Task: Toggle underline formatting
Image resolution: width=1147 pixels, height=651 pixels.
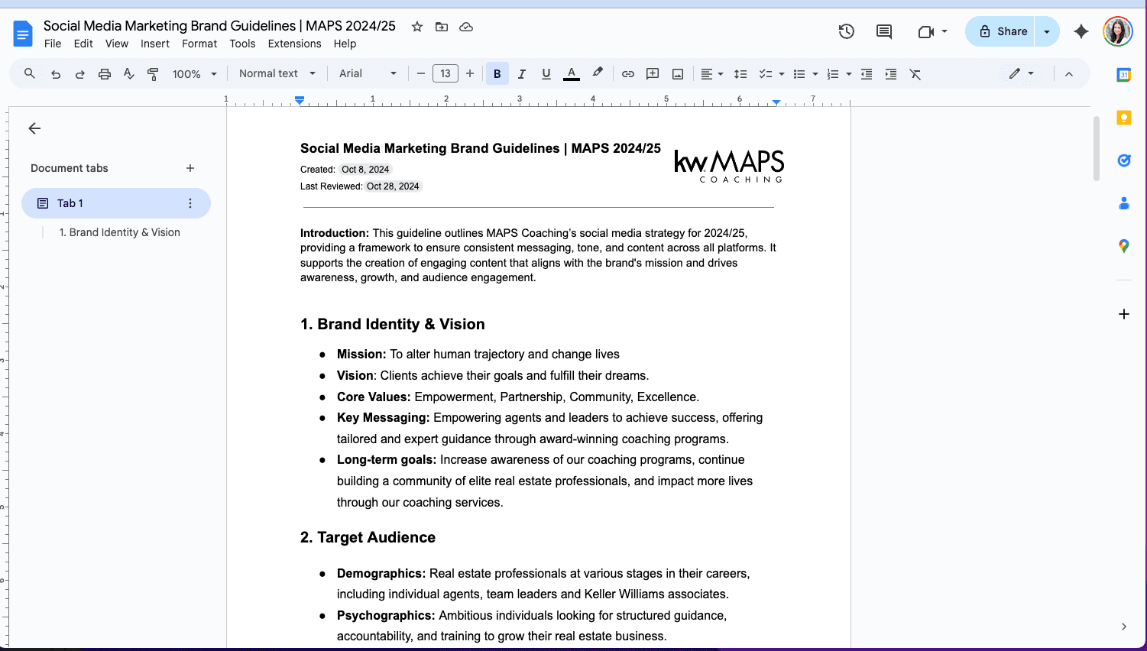Action: click(x=546, y=74)
